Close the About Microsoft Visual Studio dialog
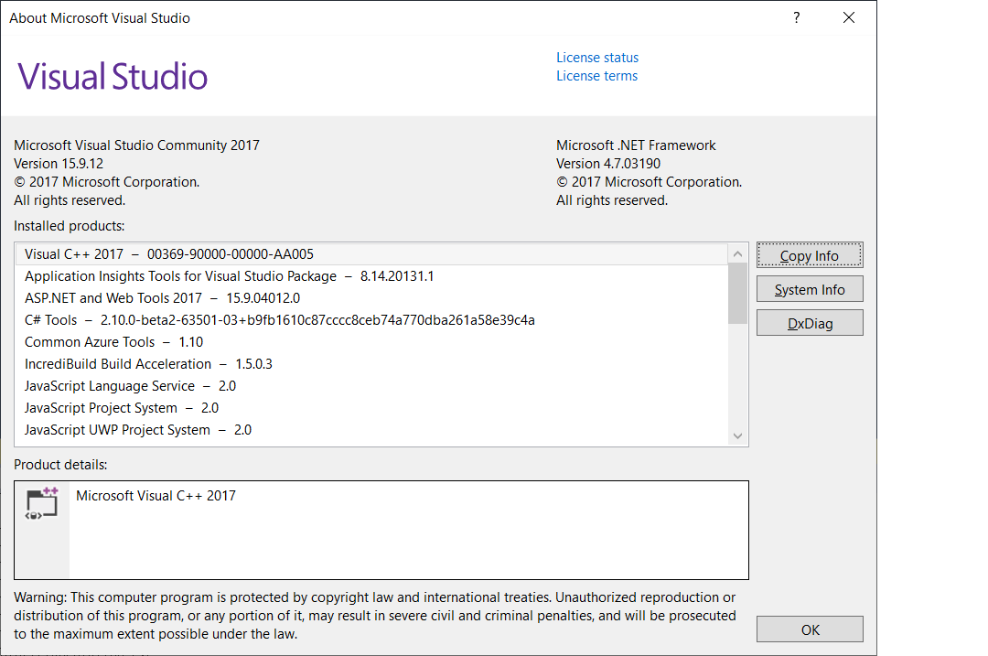Screen dimensions: 988x656 (x=849, y=18)
